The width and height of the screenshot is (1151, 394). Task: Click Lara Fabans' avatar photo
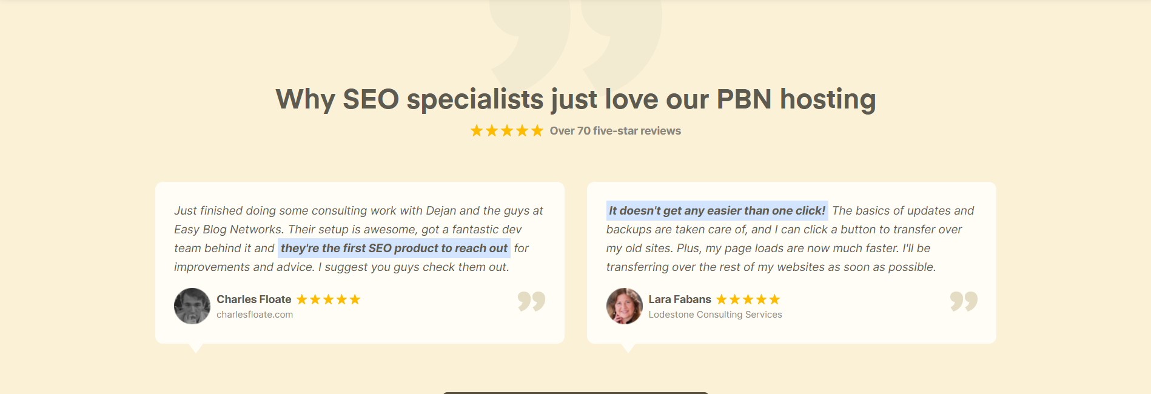624,306
